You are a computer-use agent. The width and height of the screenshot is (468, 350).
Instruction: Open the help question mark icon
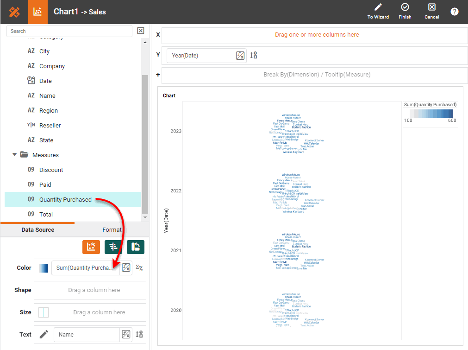455,12
